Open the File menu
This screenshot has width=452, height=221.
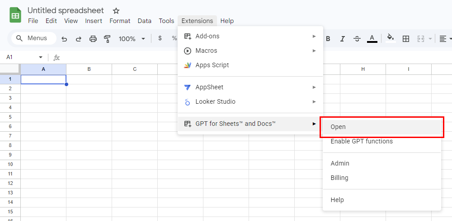(33, 21)
